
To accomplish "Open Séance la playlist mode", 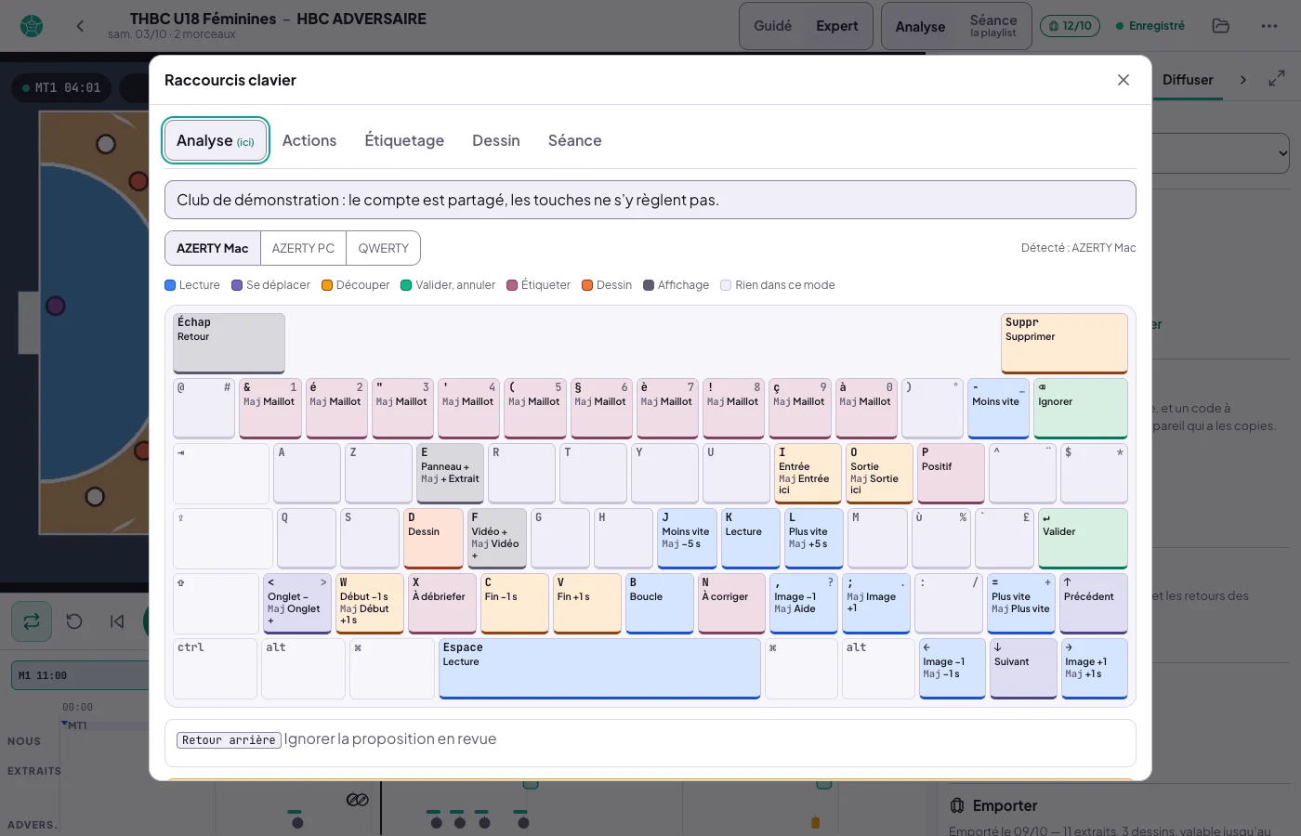I will [993, 26].
